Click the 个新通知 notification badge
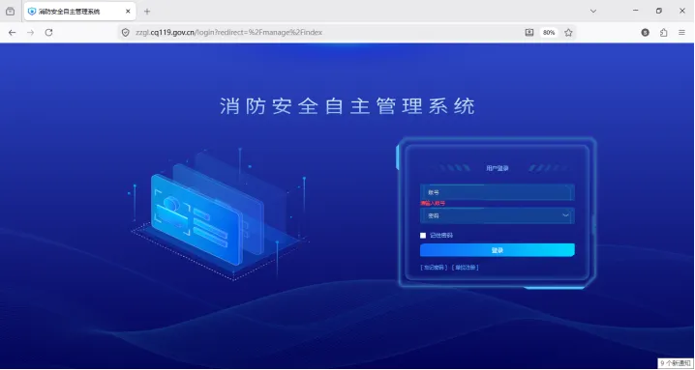 [676, 363]
